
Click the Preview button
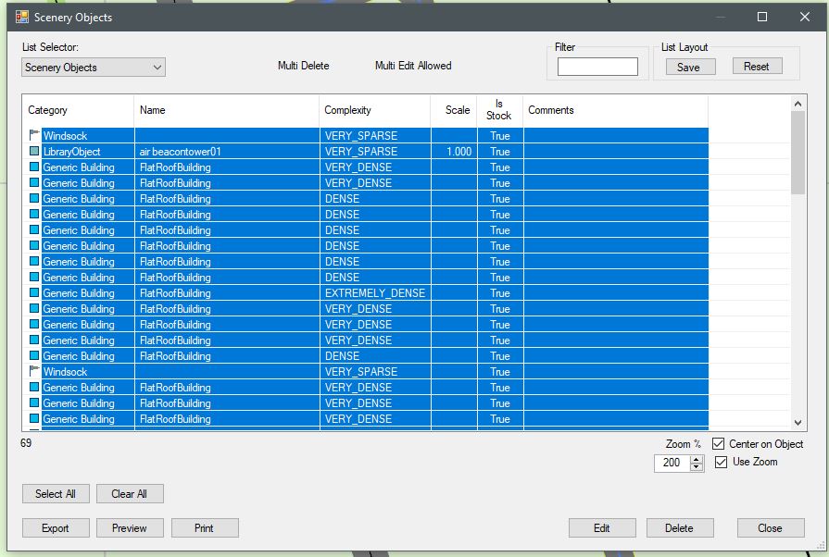point(130,528)
